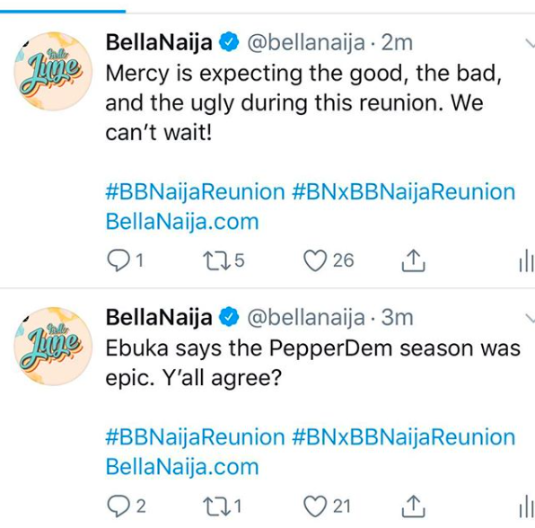Share the Ebuka PepperDem tweet
The width and height of the screenshot is (535, 528).
413,506
